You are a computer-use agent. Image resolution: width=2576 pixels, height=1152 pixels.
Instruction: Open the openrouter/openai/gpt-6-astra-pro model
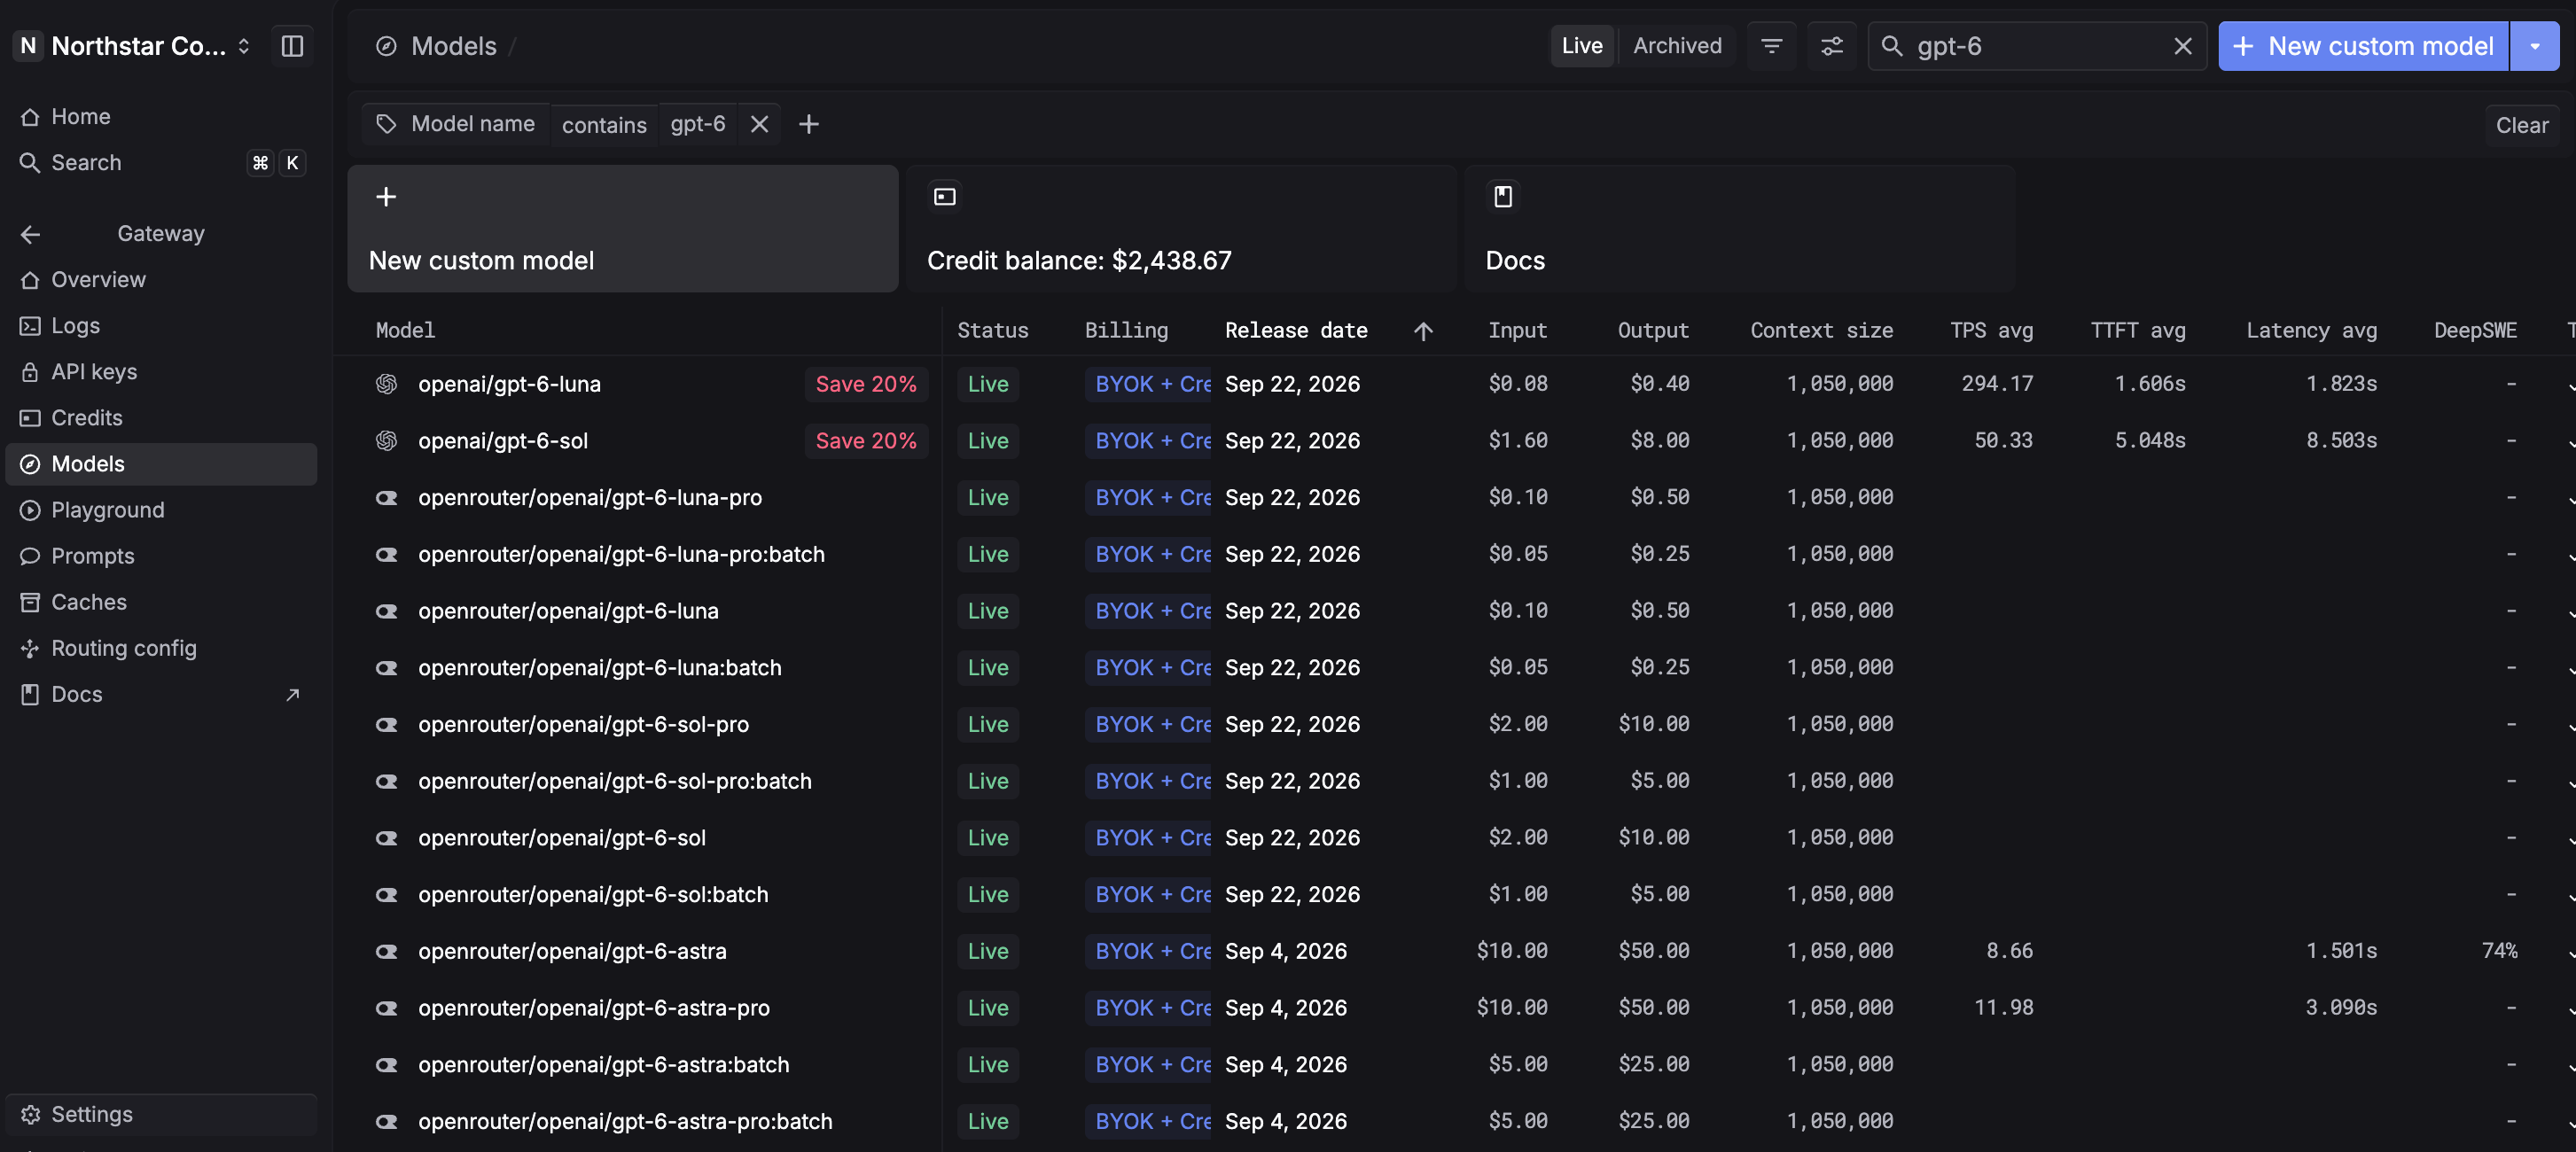click(594, 1008)
